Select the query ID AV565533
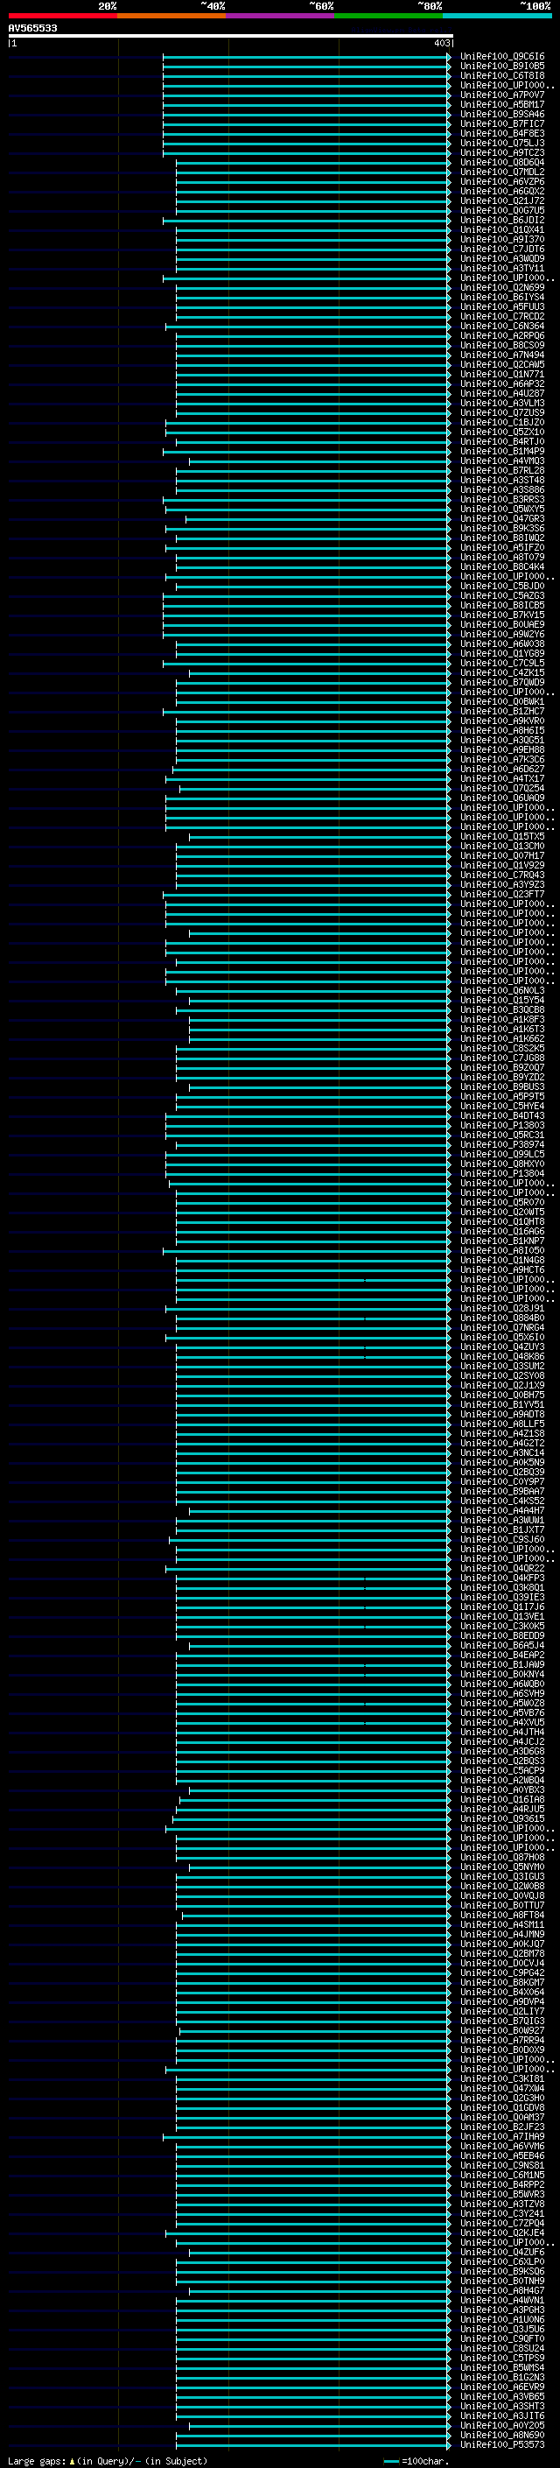560x2468 pixels. (32, 28)
